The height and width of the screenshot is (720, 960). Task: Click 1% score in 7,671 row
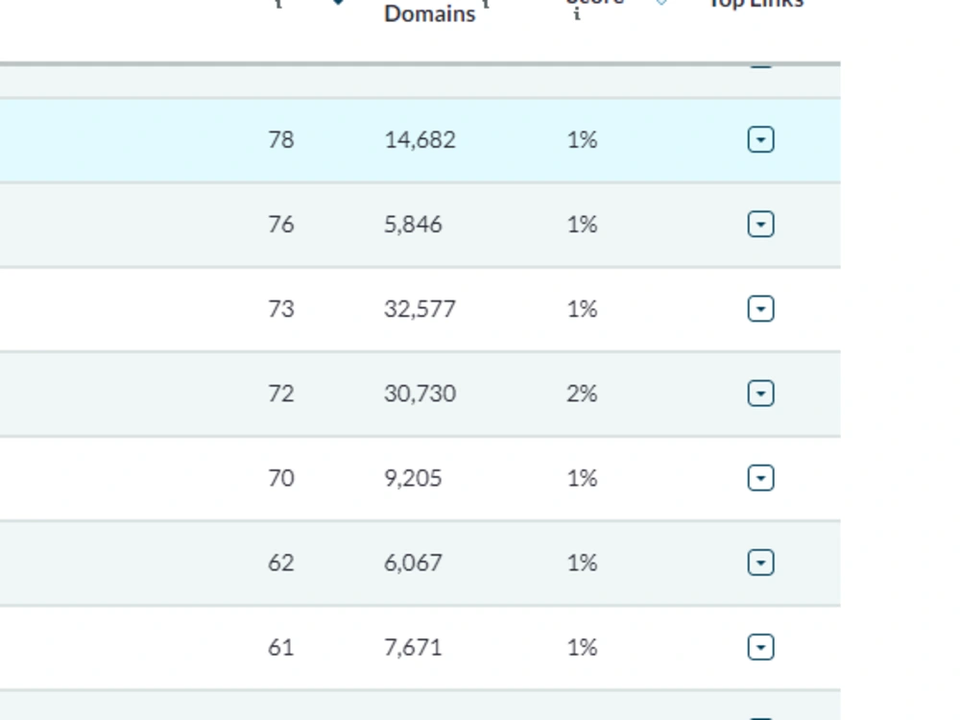(582, 647)
